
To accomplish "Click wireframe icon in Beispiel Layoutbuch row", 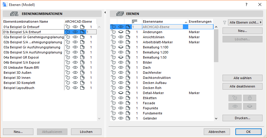I will (82, 88).
